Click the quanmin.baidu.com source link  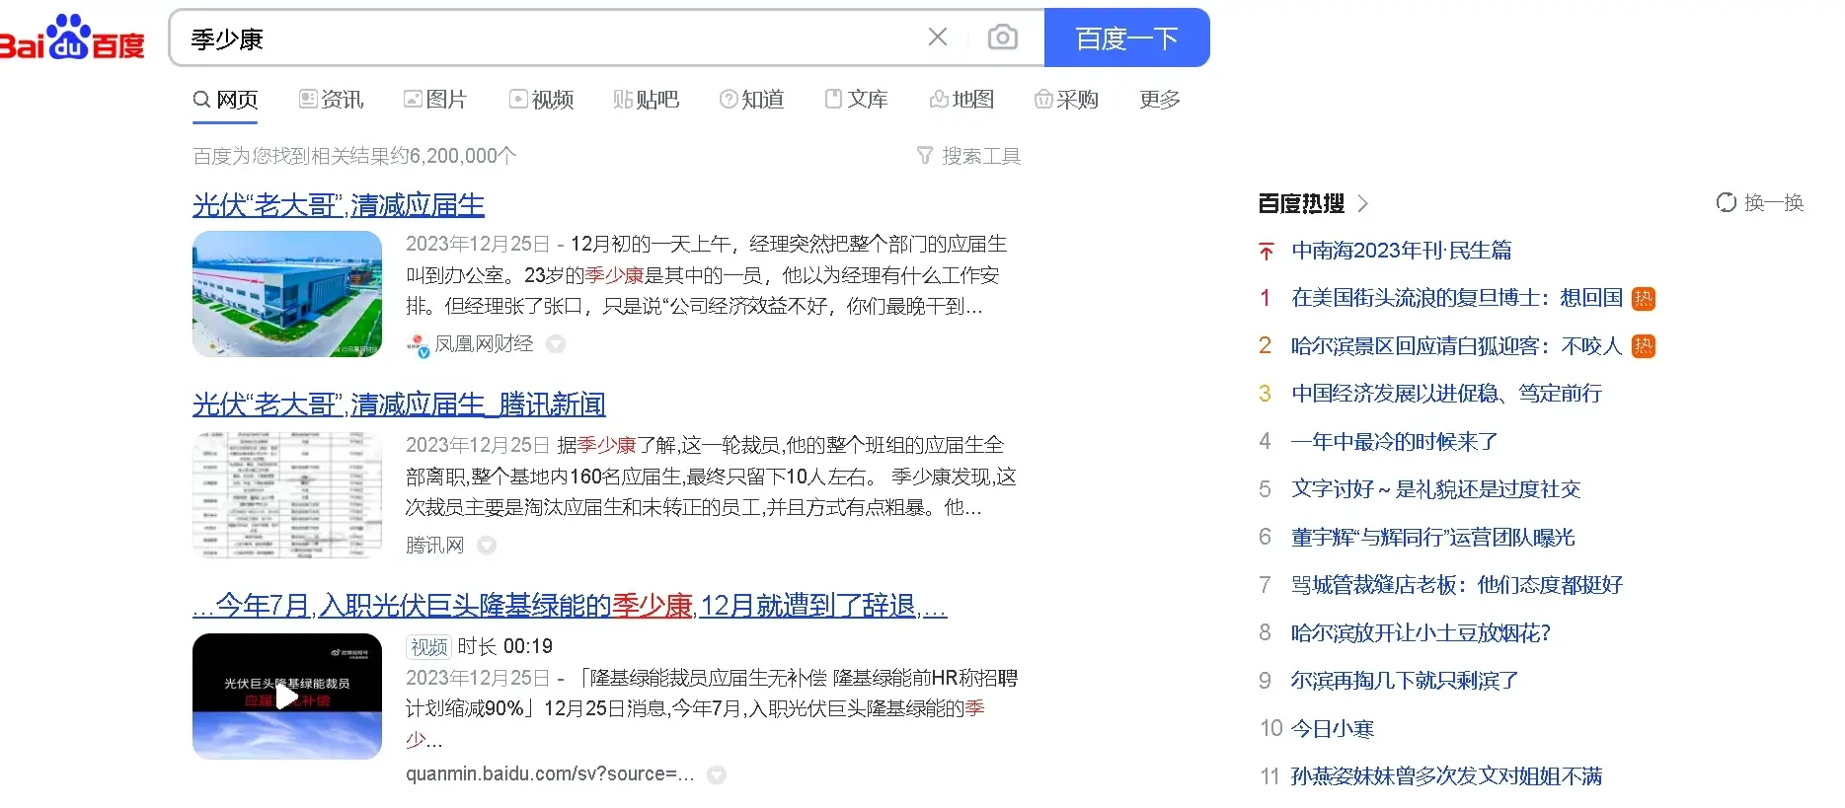(x=550, y=774)
